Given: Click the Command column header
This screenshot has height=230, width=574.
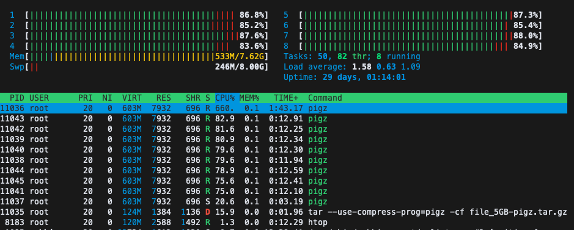Looking at the screenshot, I should point(325,98).
